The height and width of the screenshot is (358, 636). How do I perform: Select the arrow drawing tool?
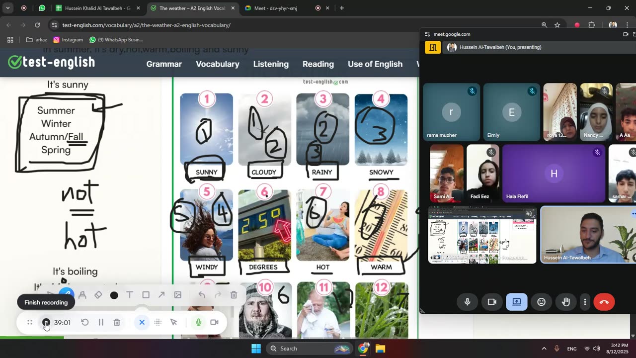tap(161, 295)
